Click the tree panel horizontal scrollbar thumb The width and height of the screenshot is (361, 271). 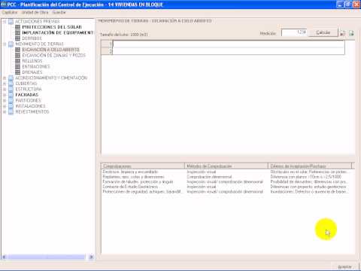pyautogui.click(x=46, y=257)
